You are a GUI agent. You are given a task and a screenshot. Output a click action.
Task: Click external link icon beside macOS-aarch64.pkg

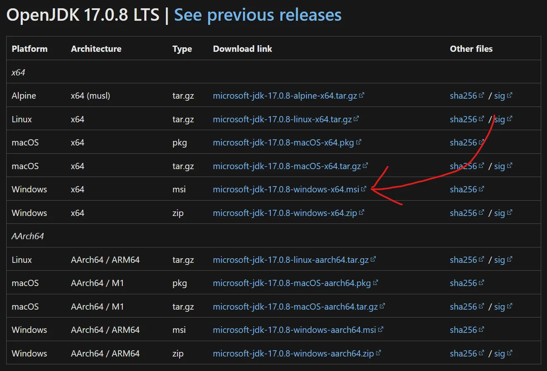(375, 282)
